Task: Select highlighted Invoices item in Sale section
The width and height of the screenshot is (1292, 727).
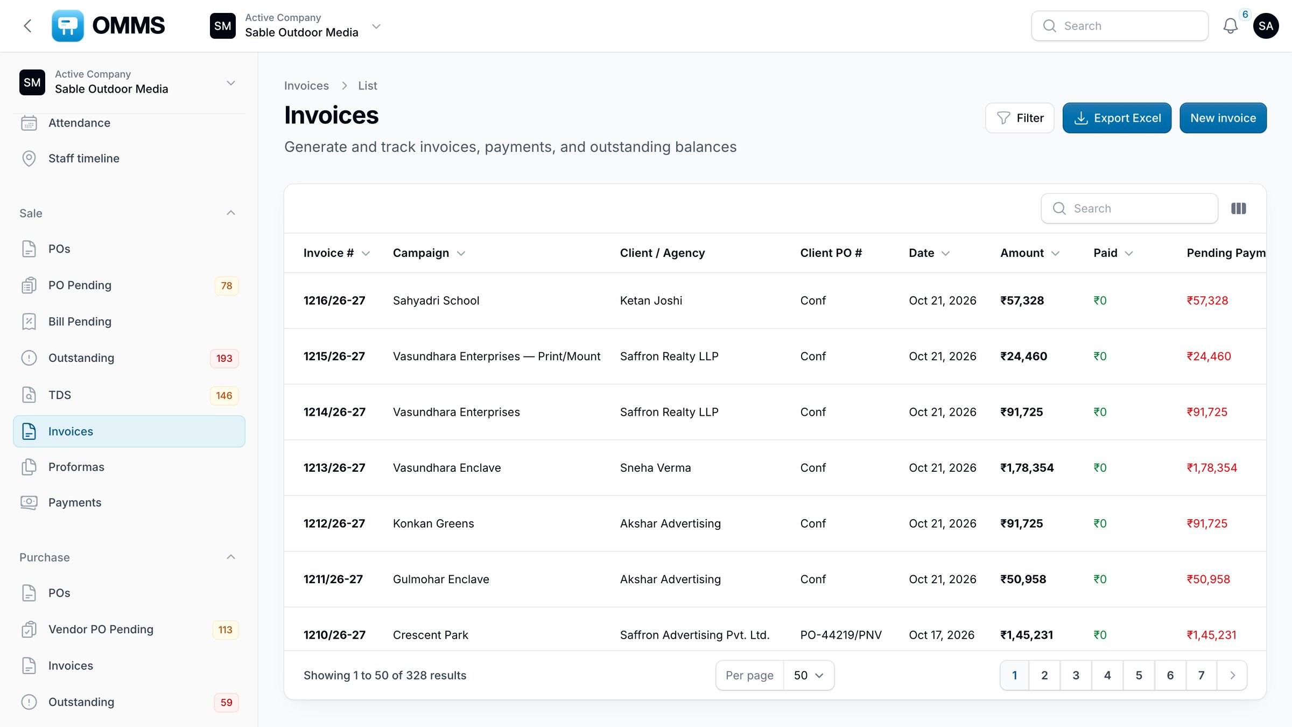Action: 129,431
